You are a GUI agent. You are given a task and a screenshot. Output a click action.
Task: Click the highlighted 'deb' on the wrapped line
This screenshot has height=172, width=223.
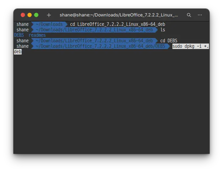pyautogui.click(x=18, y=52)
